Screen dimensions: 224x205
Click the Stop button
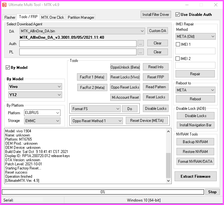[212, 192]
